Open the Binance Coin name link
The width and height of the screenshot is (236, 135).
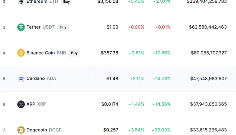(40, 53)
